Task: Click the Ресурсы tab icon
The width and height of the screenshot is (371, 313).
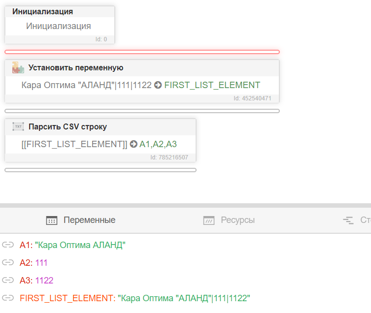Action: (209, 220)
